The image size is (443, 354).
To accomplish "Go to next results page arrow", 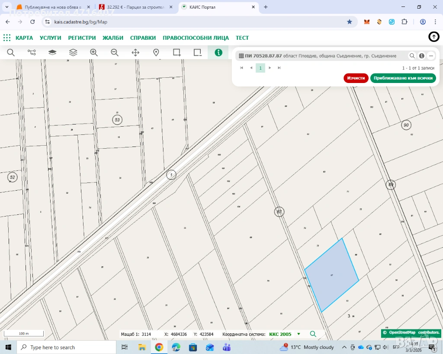I will point(270,68).
